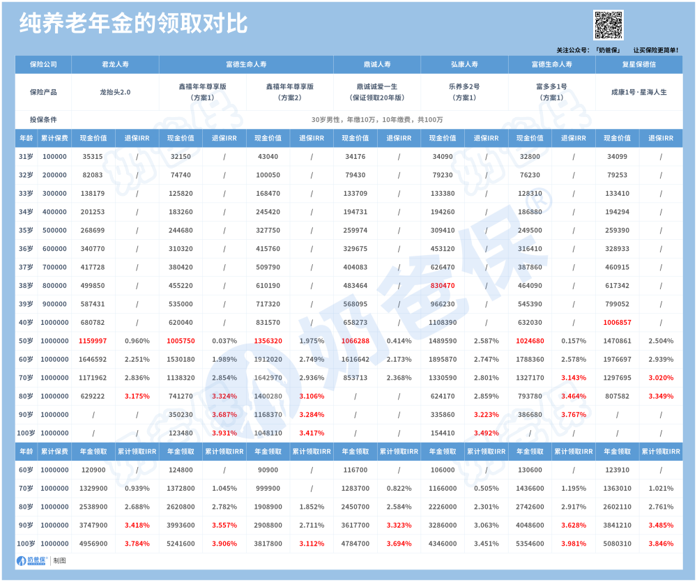Viewport: 697px width, 582px height.
Task: Click annuity total 5080310
Action: 617,544
